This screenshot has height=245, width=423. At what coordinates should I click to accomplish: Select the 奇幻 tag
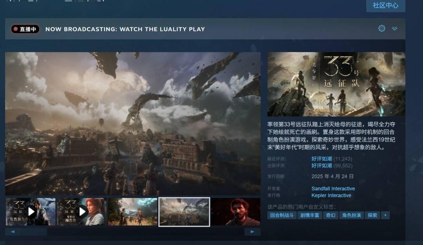point(331,215)
